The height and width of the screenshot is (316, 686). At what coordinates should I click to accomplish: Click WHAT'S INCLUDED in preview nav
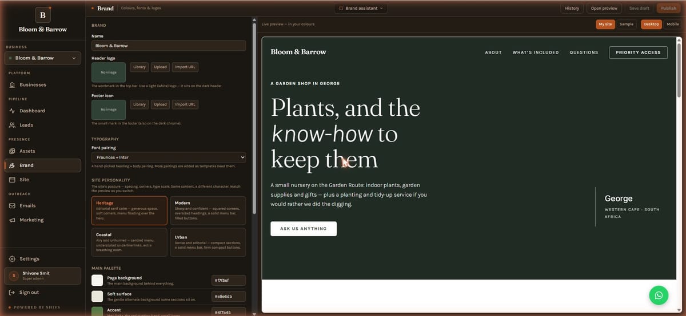tap(536, 52)
